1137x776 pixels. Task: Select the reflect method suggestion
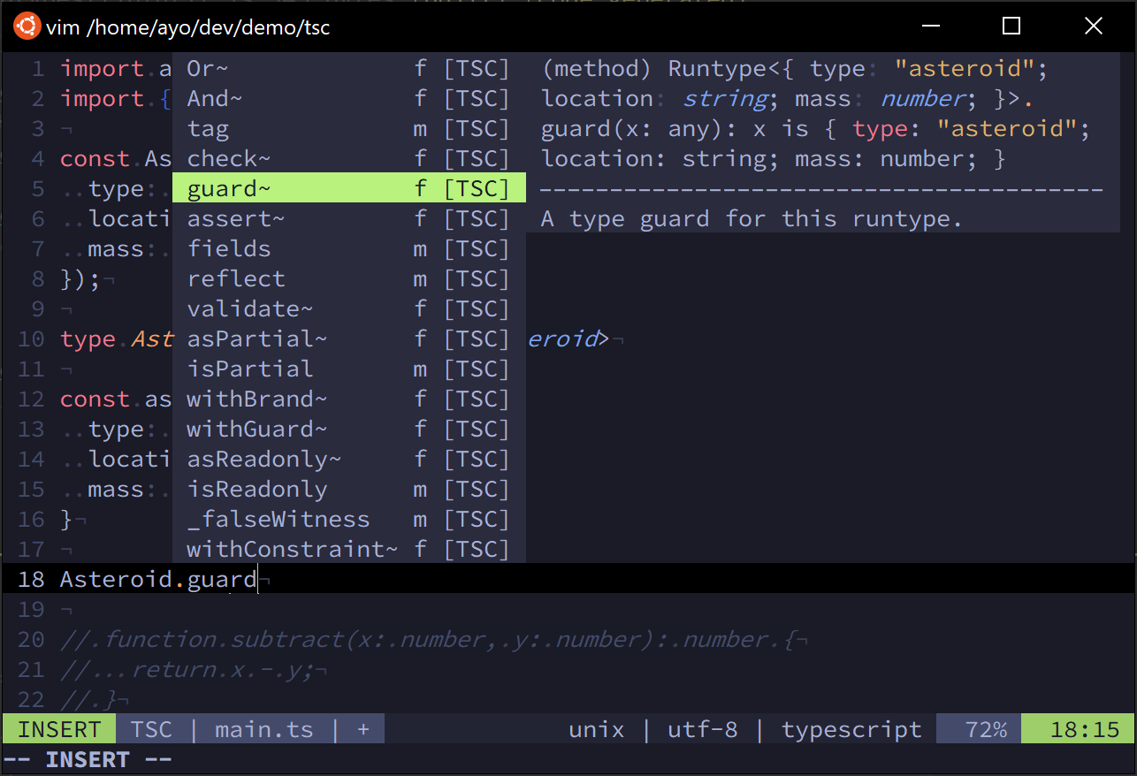235,278
